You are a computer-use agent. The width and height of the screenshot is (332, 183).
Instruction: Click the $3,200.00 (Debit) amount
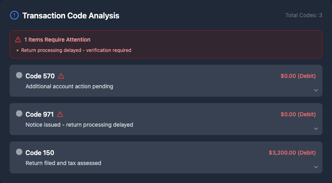coord(292,153)
